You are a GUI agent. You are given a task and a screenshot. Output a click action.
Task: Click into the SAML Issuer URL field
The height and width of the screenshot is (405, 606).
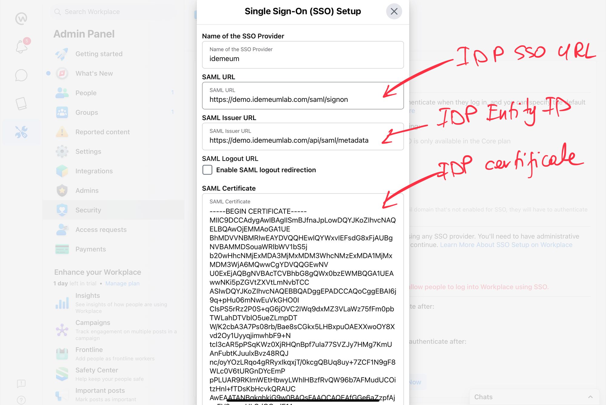[303, 136]
